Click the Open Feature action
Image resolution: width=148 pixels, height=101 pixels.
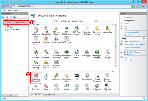[x=128, y=17]
